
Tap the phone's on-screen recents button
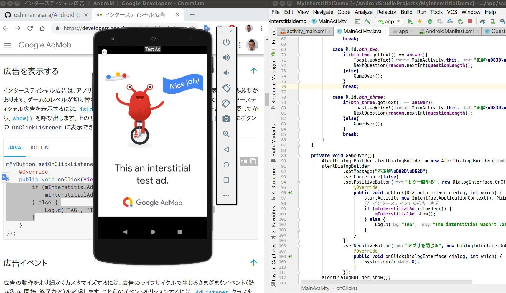tap(180, 232)
